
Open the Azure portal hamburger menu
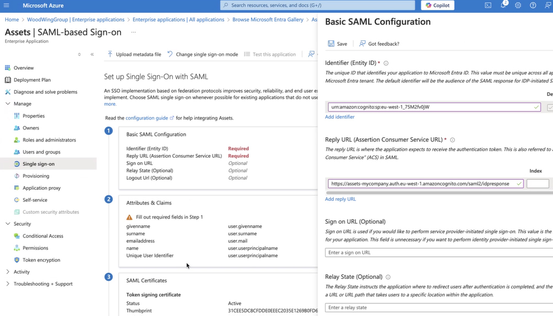pyautogui.click(x=6, y=5)
